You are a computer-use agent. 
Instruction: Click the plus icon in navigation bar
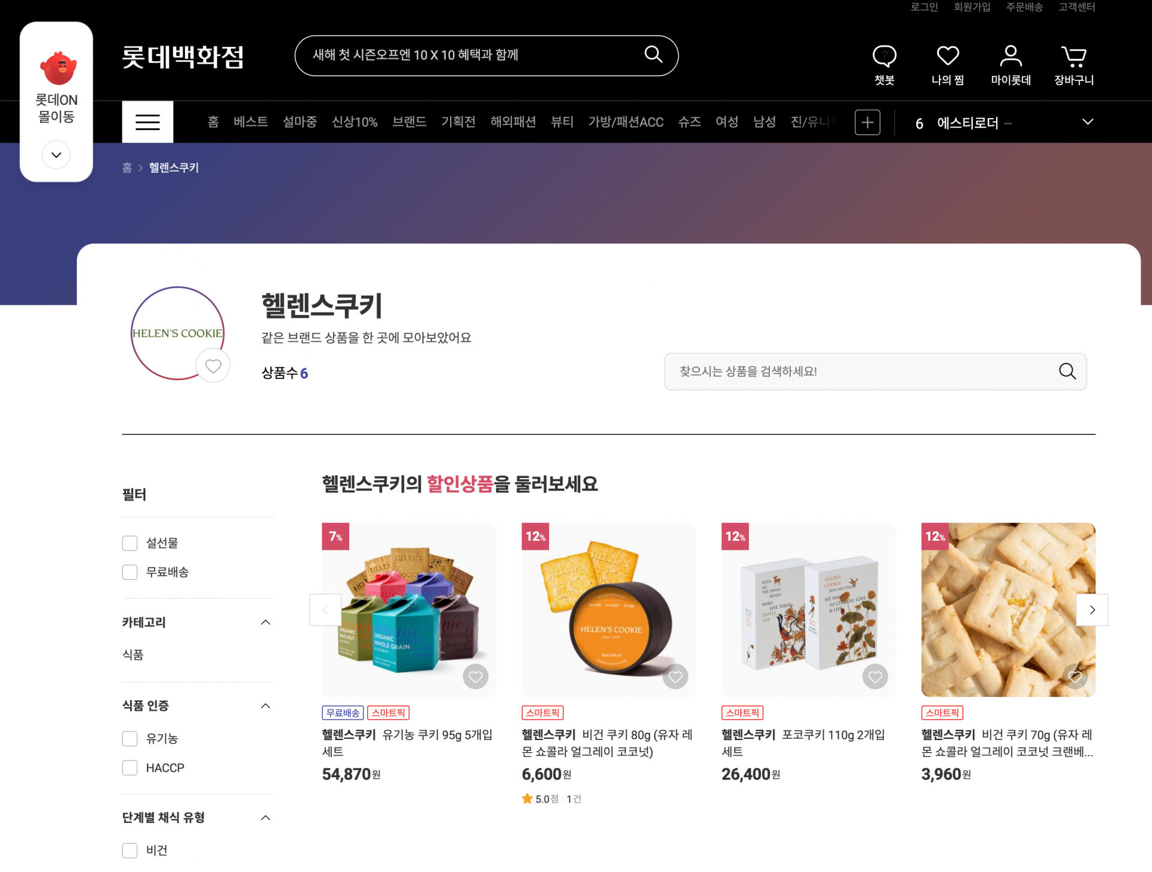pyautogui.click(x=867, y=122)
